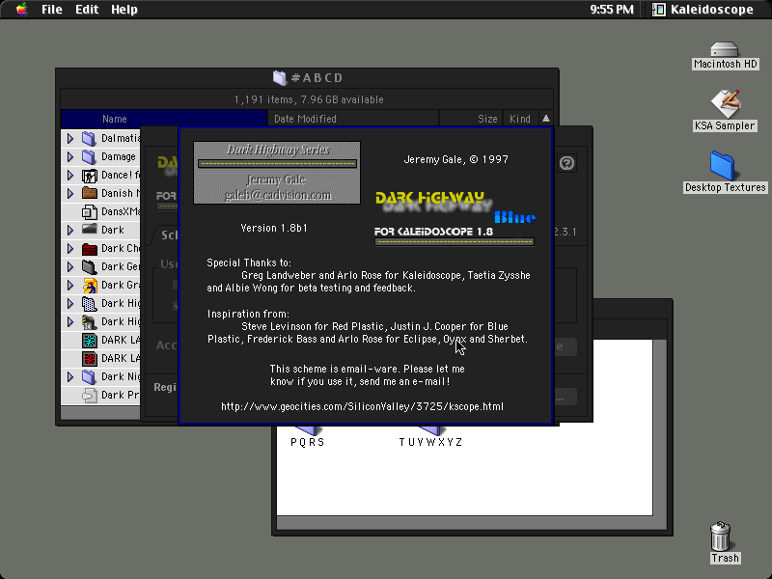
Task: Select the first Dark Hig folder icon
Action: pos(89,303)
